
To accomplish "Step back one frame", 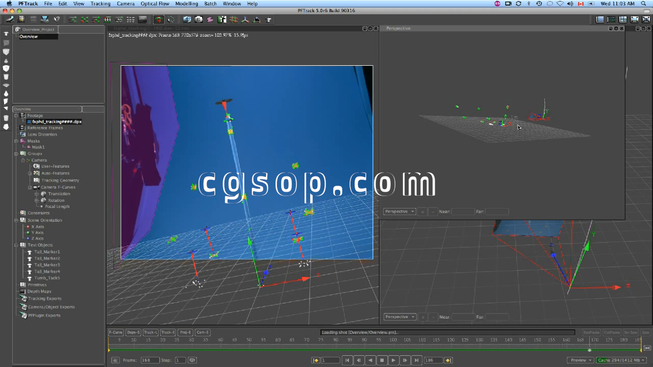I will (359, 360).
